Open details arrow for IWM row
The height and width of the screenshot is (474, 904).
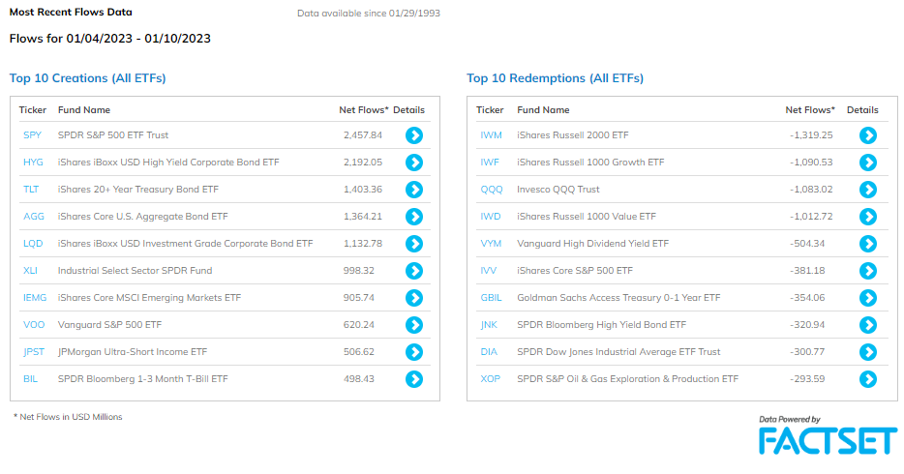pos(867,135)
